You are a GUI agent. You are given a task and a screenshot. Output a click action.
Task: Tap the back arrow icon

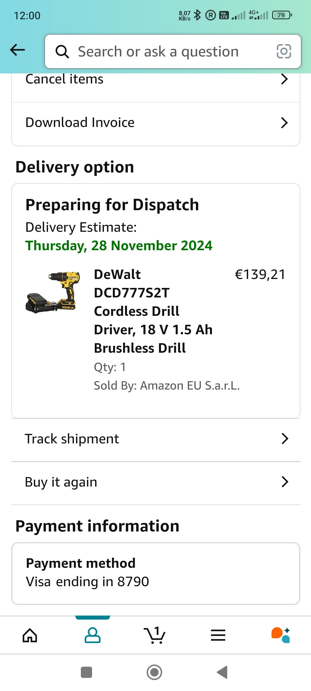click(18, 50)
